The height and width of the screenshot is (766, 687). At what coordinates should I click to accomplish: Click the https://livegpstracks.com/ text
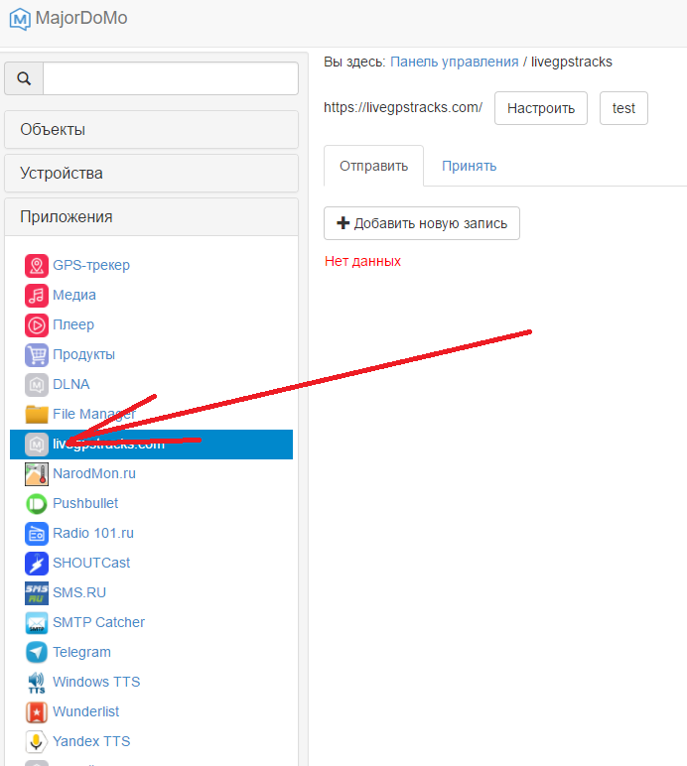[x=403, y=107]
